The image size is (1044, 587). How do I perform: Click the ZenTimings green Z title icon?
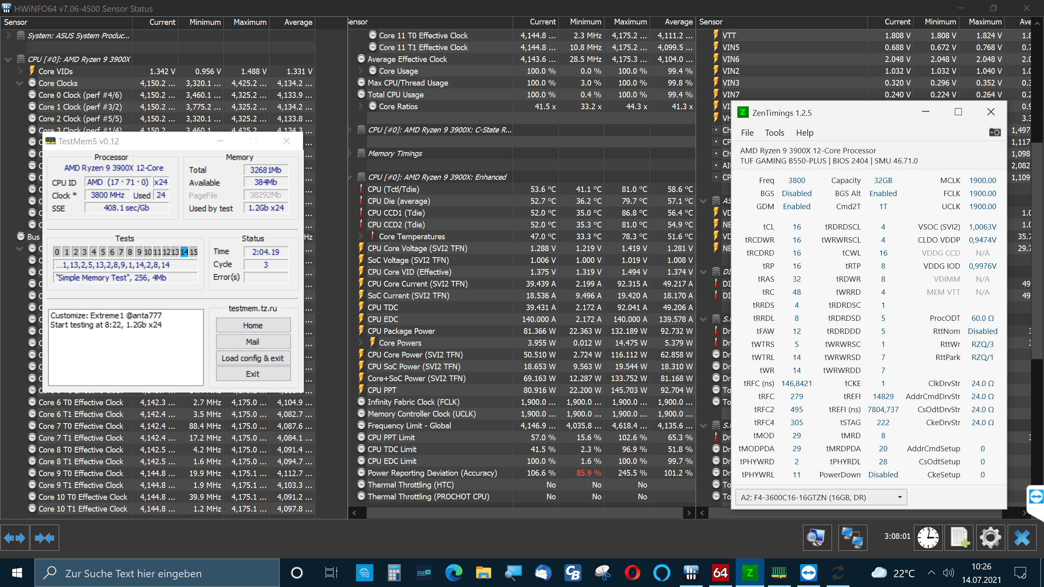743,113
